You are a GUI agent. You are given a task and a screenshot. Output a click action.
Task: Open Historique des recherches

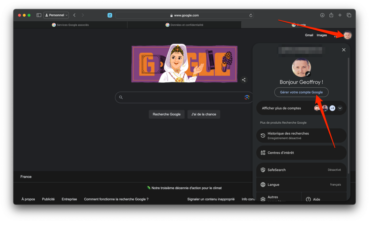pyautogui.click(x=301, y=136)
